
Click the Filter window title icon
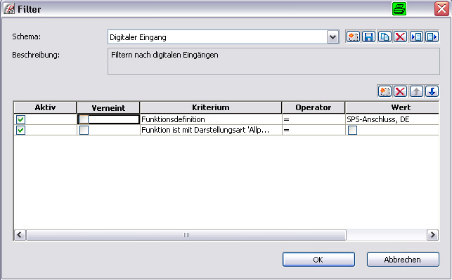(9, 9)
